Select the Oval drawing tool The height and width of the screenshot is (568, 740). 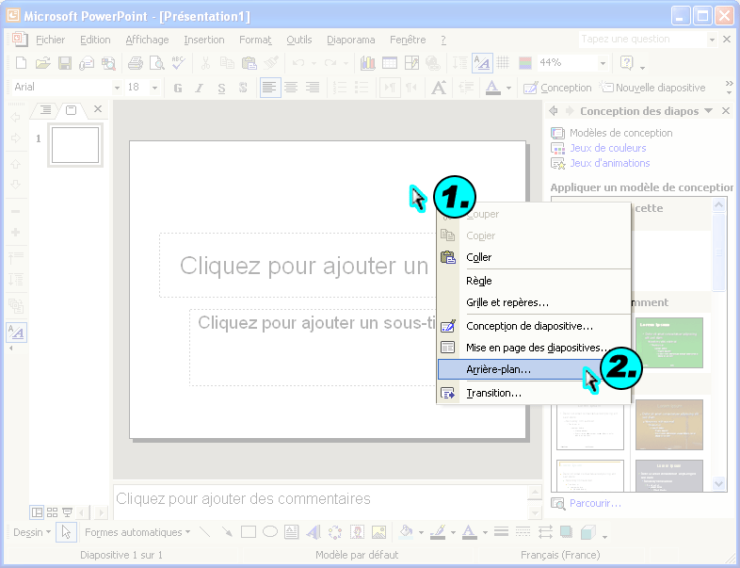270,532
